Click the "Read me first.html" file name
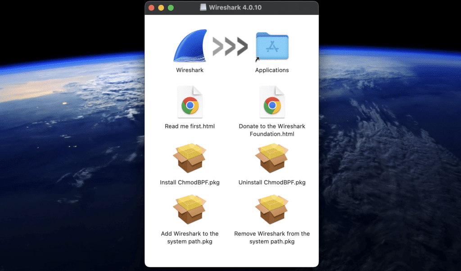The image size is (461, 271). (190, 126)
